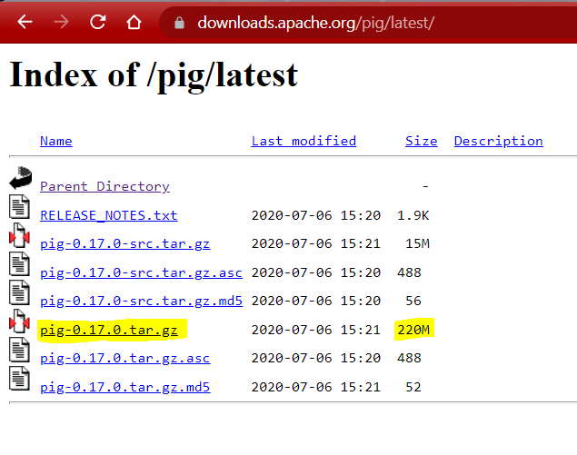Open RELEASE_NOTES.txt
This screenshot has height=455, width=577.
point(109,215)
